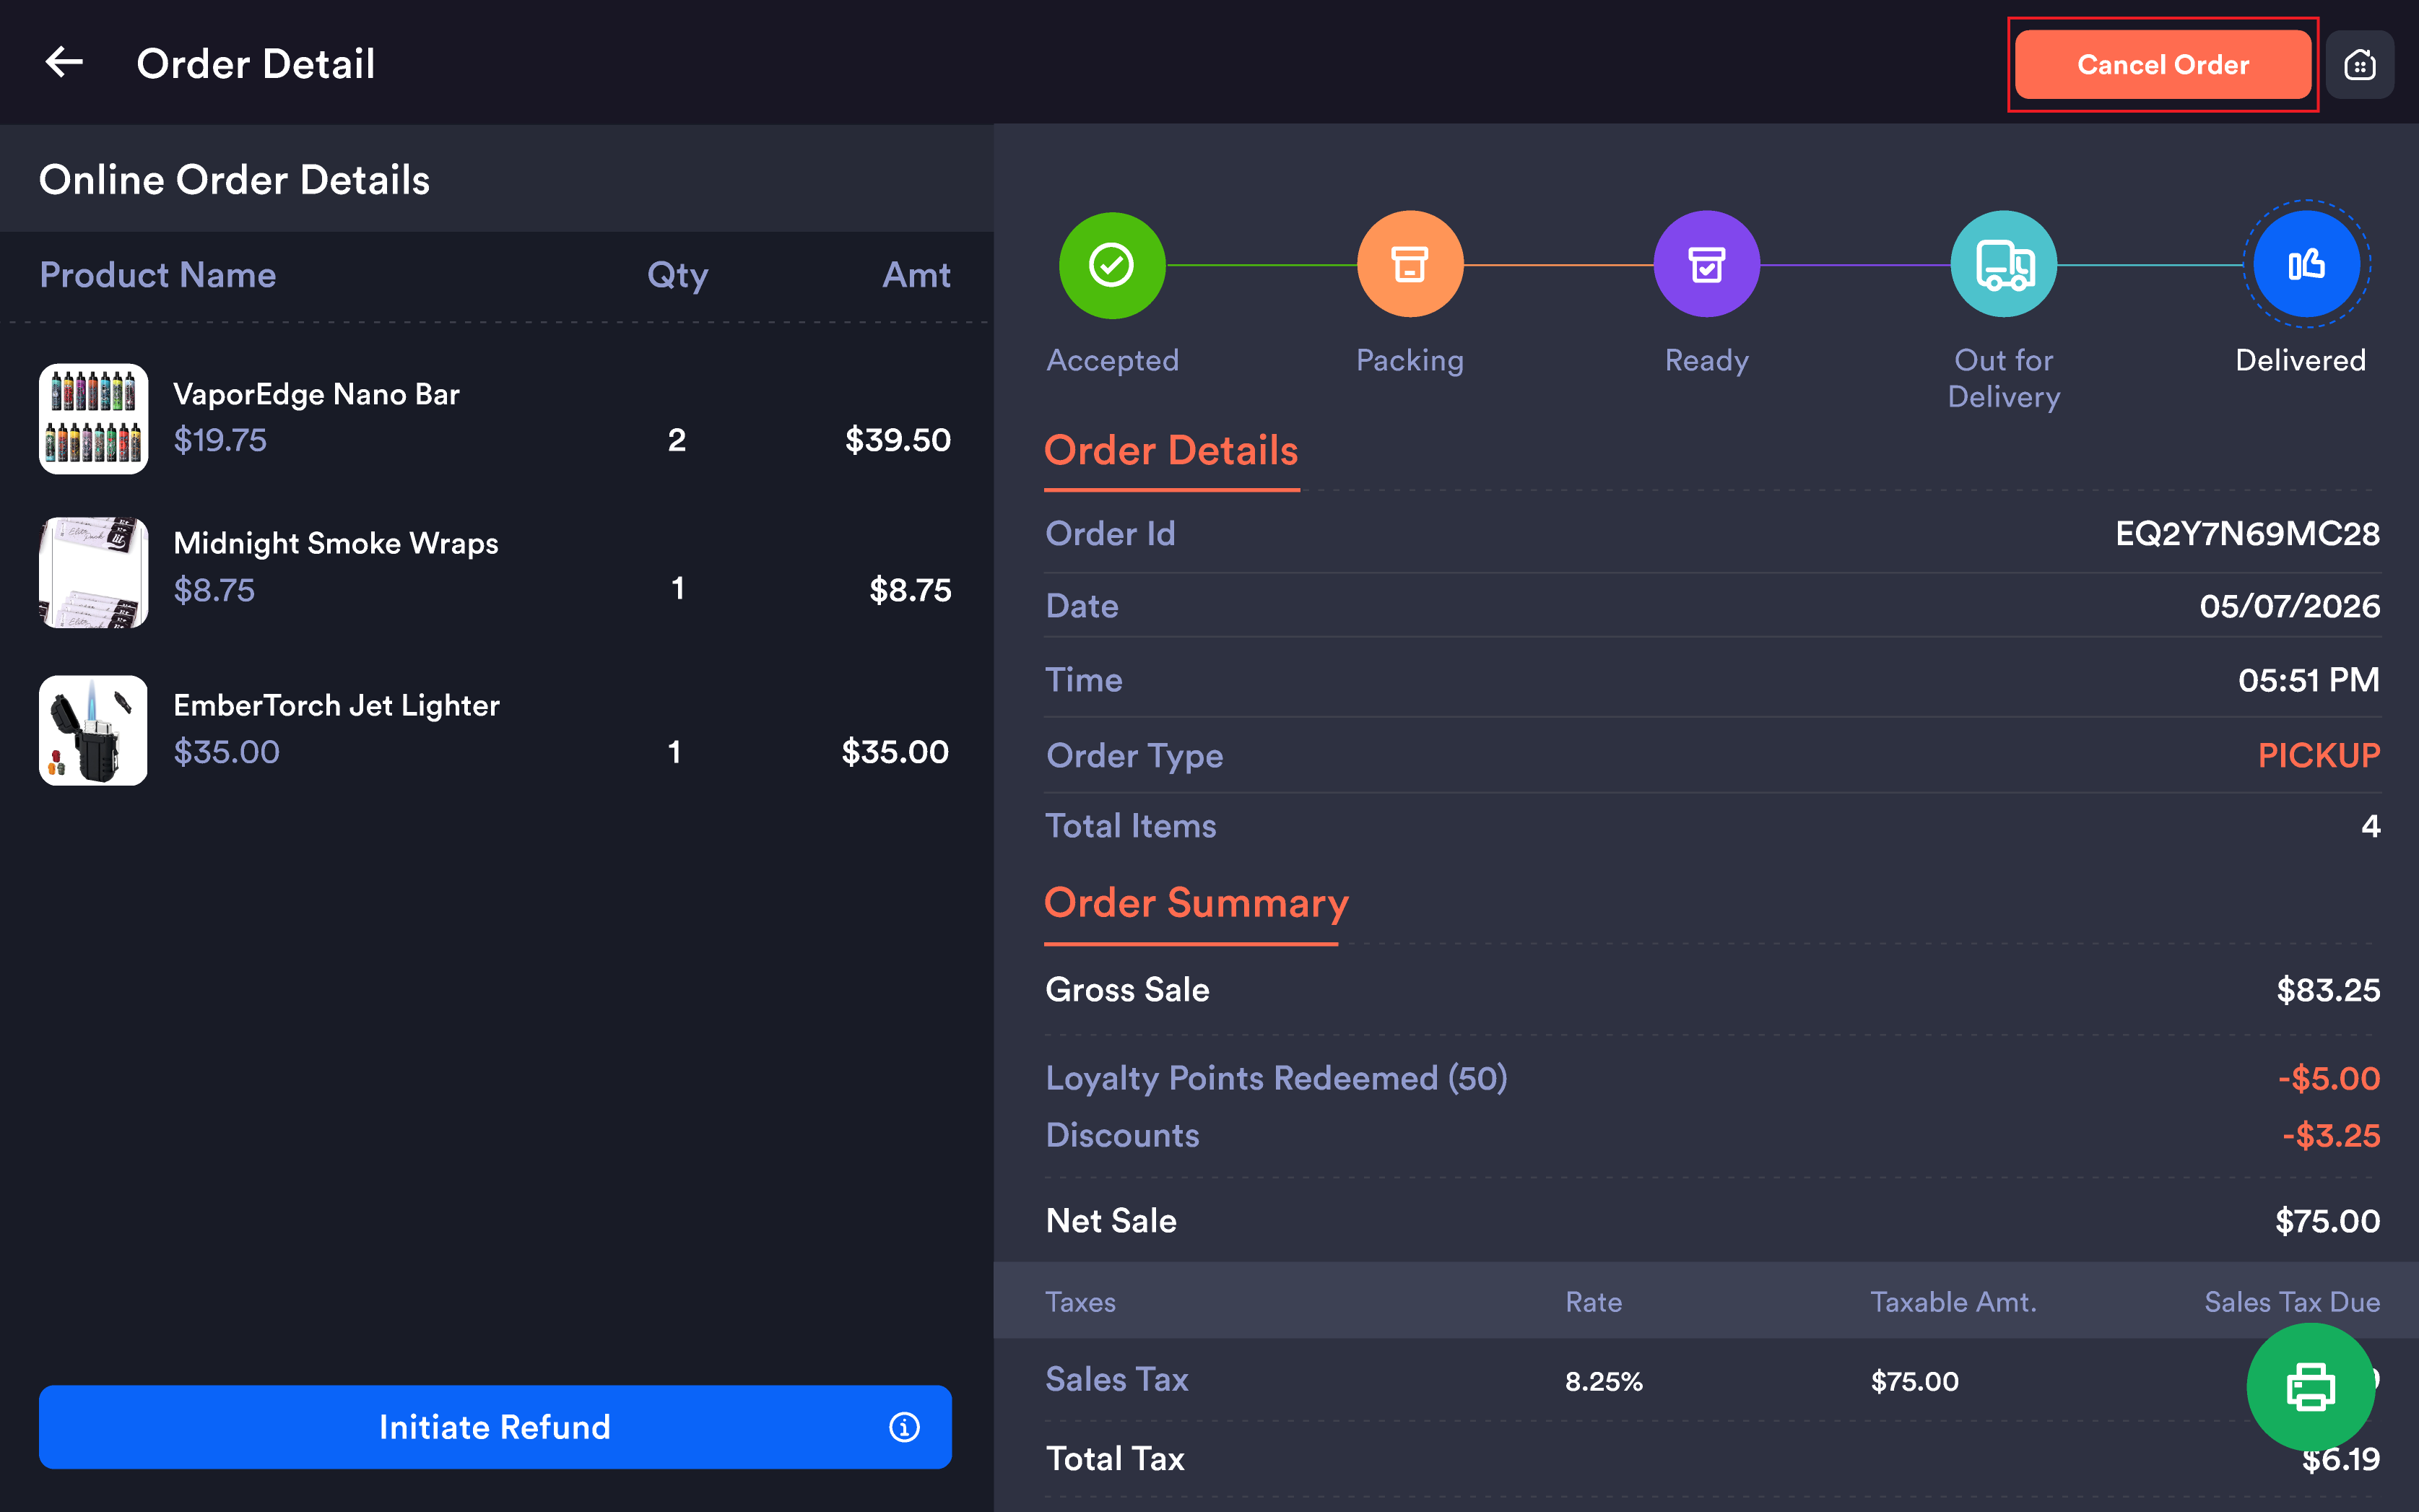
Task: Select the order ID EQ2Y7N69MC28
Action: coord(2247,533)
